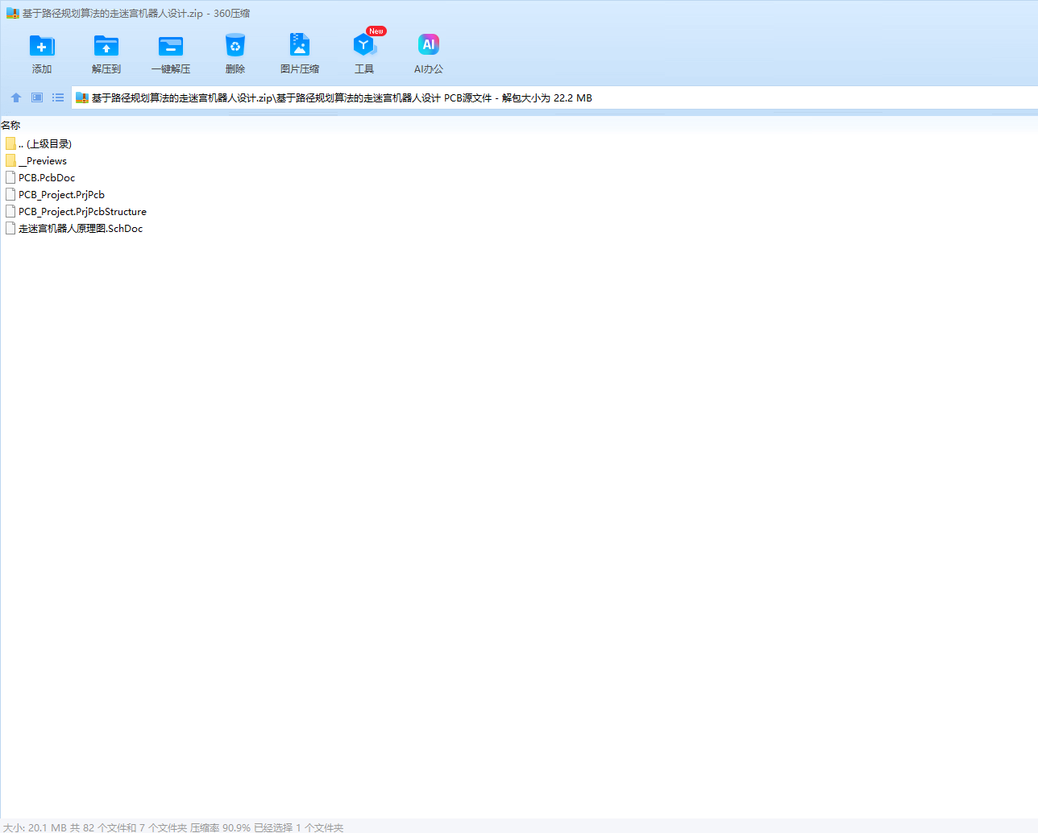Select the PCB.PcbDoc file
This screenshot has width=1038, height=833.
click(x=40, y=178)
